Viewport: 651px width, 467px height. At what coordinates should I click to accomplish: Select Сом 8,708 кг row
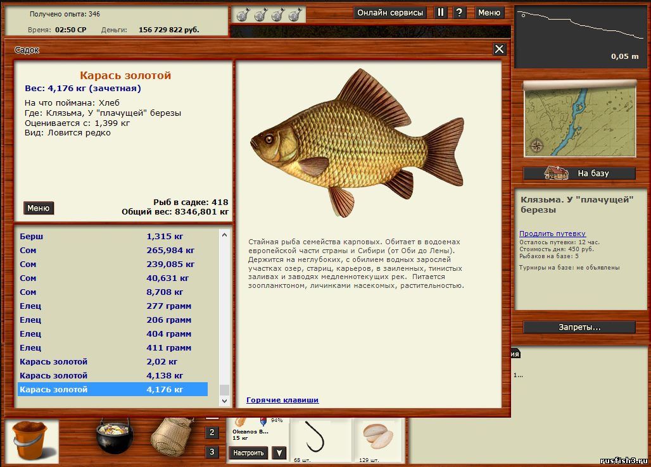(113, 292)
